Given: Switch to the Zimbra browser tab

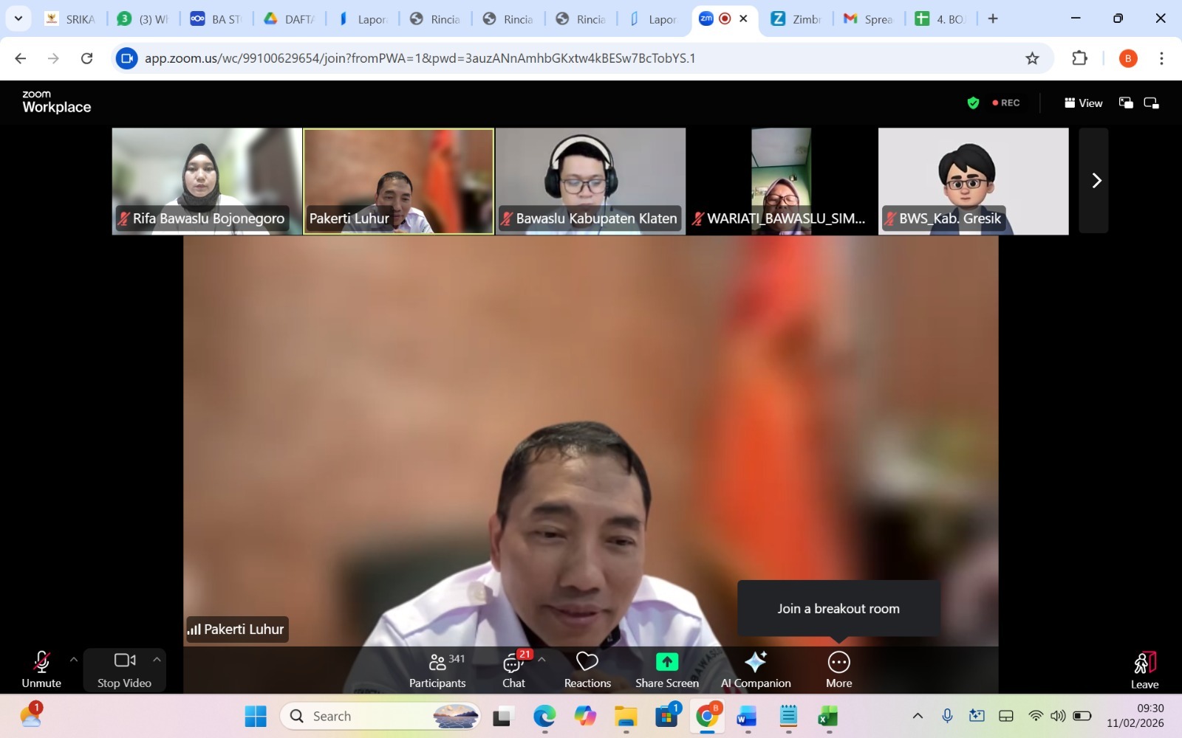Looking at the screenshot, I should [796, 19].
